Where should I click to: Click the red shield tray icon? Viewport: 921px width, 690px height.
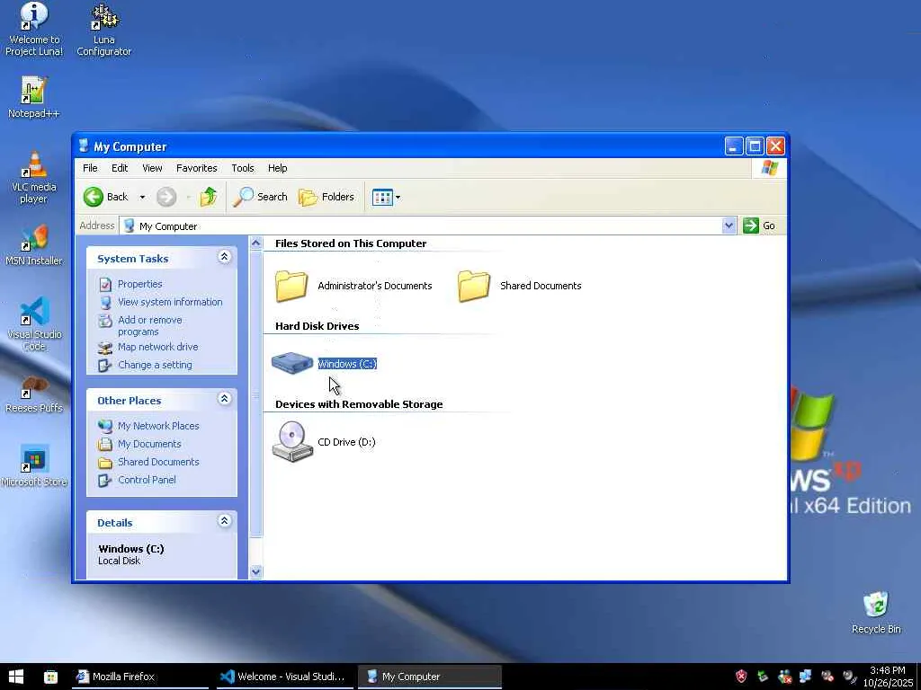tap(741, 677)
